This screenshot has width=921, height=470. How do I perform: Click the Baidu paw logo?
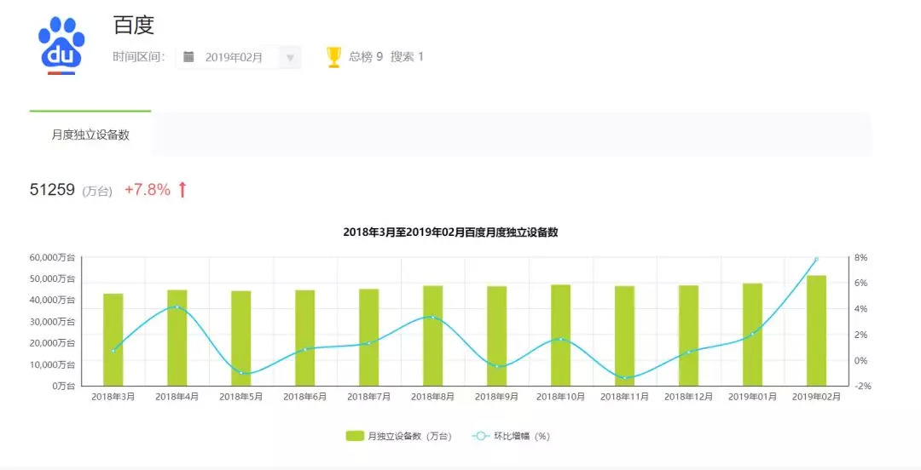[x=61, y=45]
